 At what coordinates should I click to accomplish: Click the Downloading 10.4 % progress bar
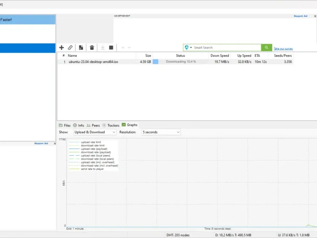(181, 62)
